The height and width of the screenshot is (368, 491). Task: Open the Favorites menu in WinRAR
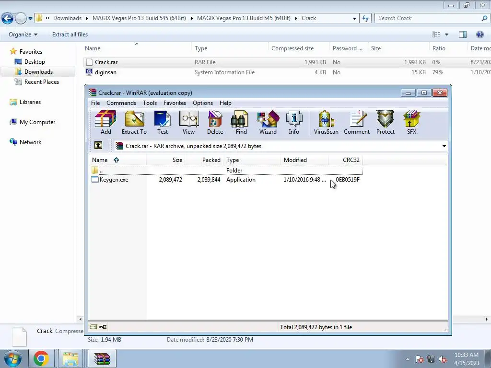(x=175, y=103)
